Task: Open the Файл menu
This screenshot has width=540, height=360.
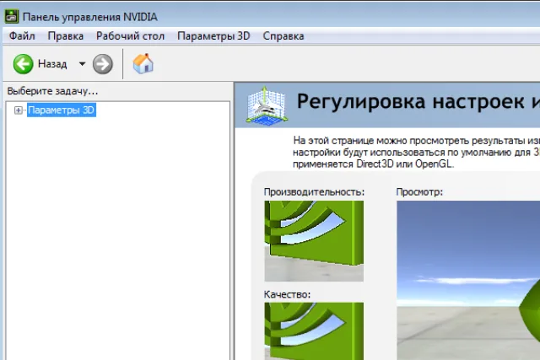Action: (x=22, y=35)
